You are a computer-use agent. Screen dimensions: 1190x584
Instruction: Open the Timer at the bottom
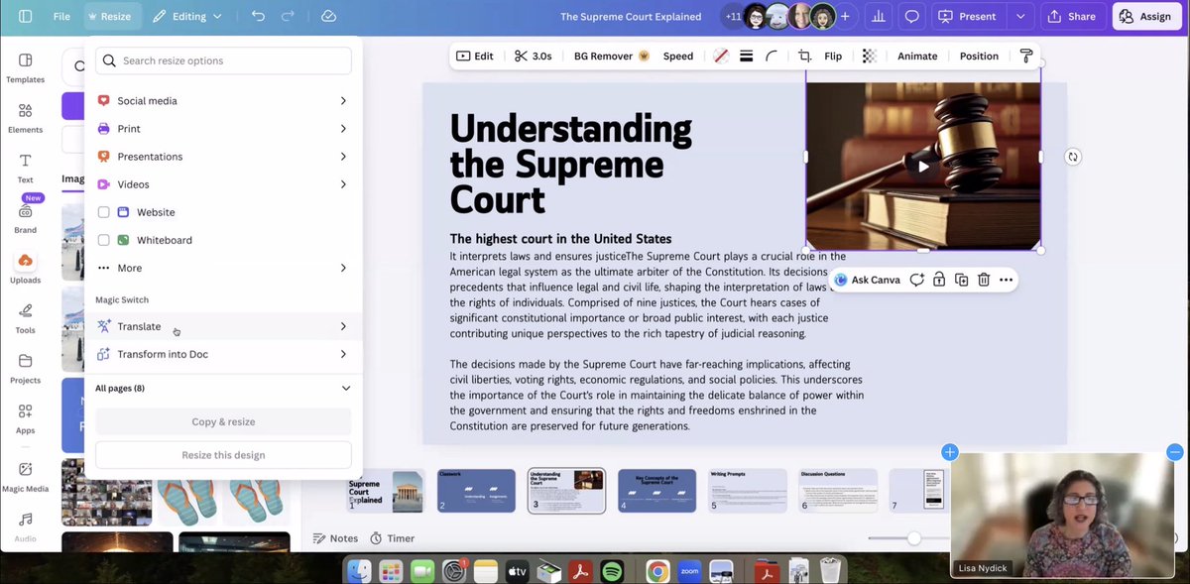(393, 538)
